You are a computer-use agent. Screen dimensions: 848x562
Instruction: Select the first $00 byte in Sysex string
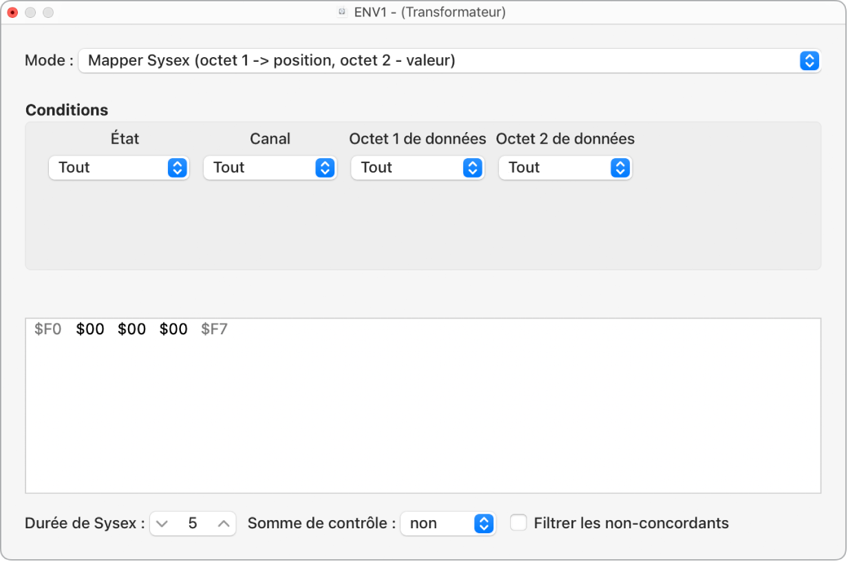click(90, 329)
